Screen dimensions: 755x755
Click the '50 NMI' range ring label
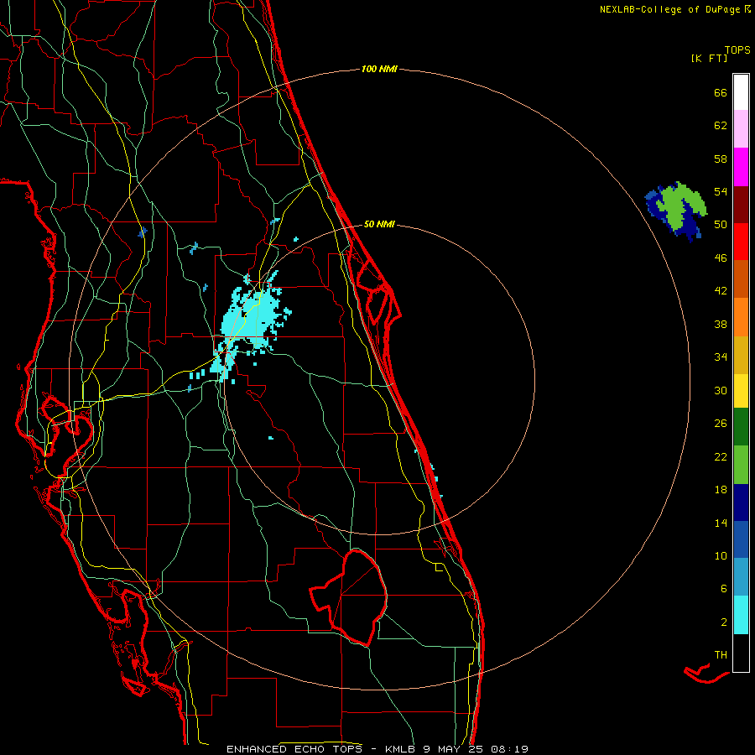tap(379, 224)
